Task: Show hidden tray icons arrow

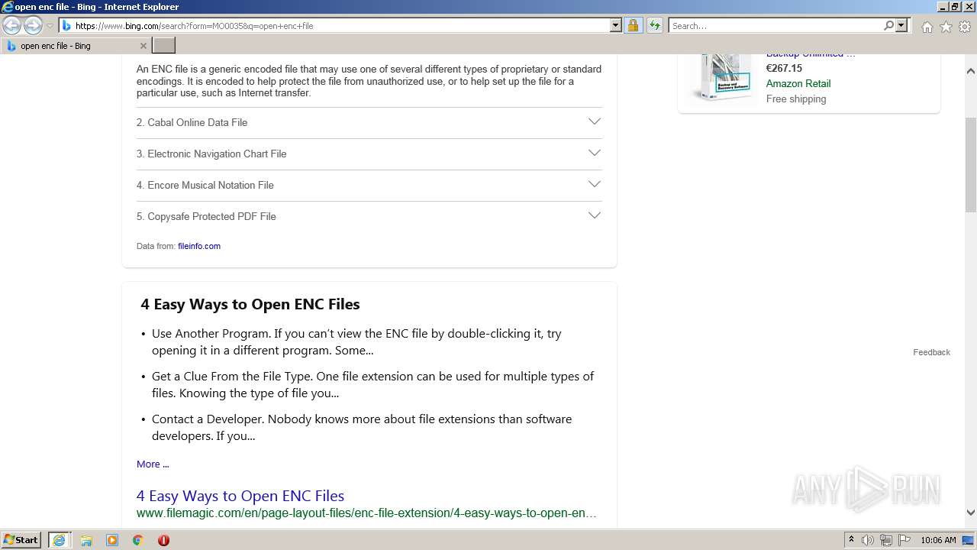Action: pyautogui.click(x=851, y=540)
